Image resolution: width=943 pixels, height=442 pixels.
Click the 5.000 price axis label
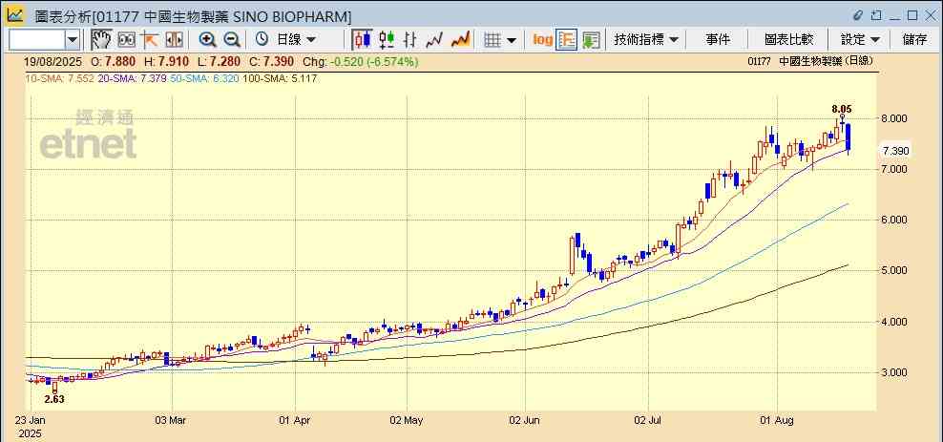(895, 270)
